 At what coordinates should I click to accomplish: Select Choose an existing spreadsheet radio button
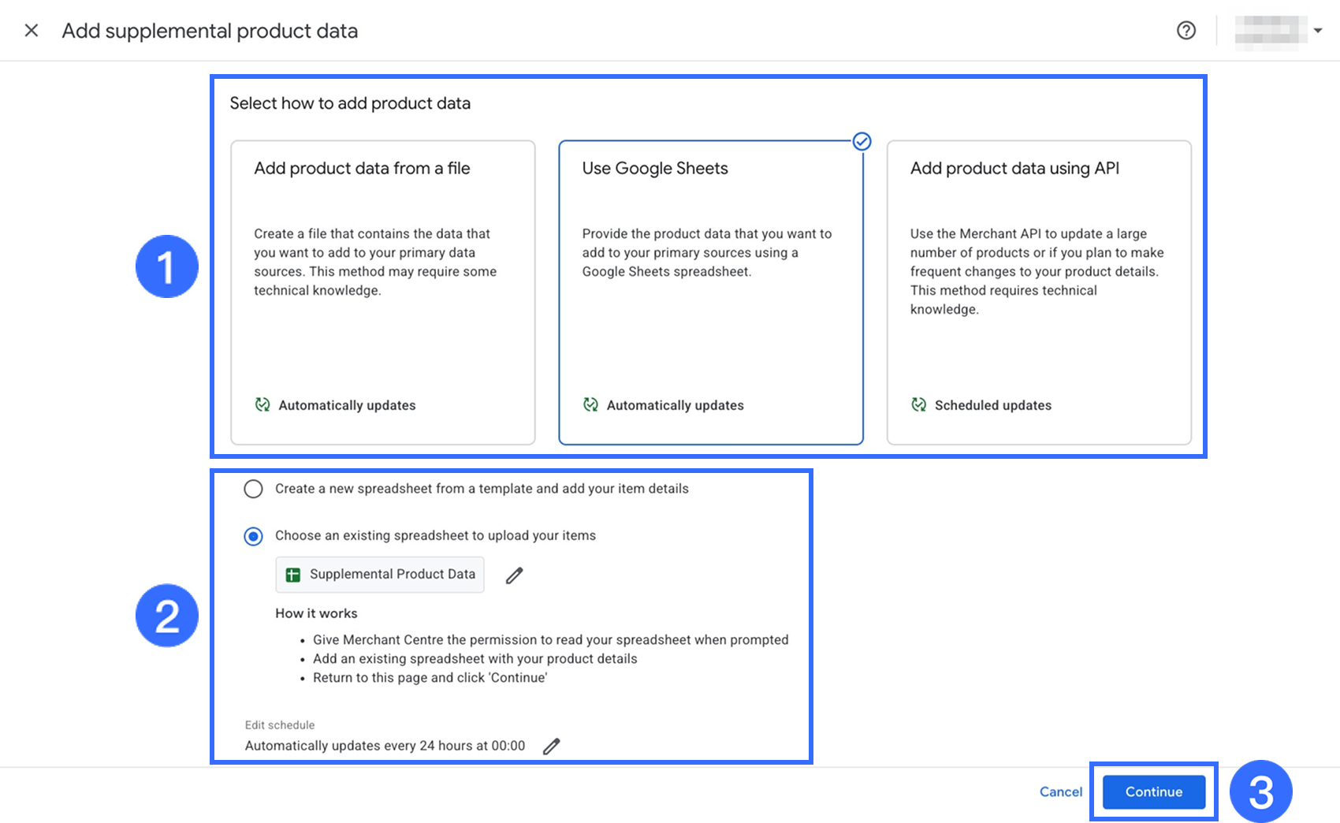tap(253, 537)
